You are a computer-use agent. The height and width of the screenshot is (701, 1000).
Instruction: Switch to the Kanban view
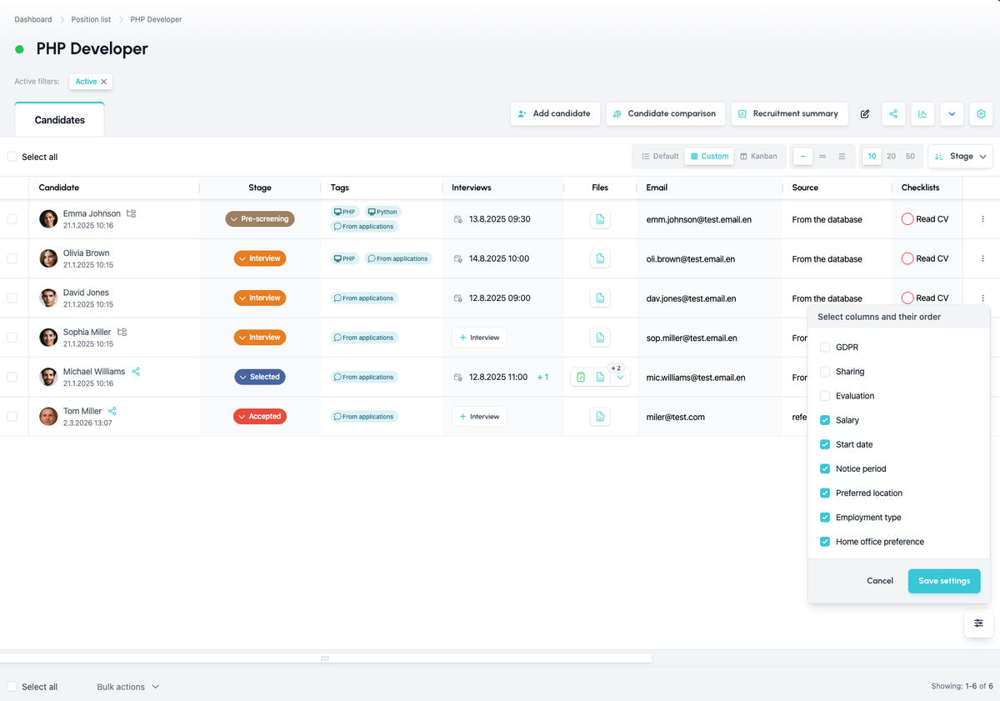click(758, 157)
